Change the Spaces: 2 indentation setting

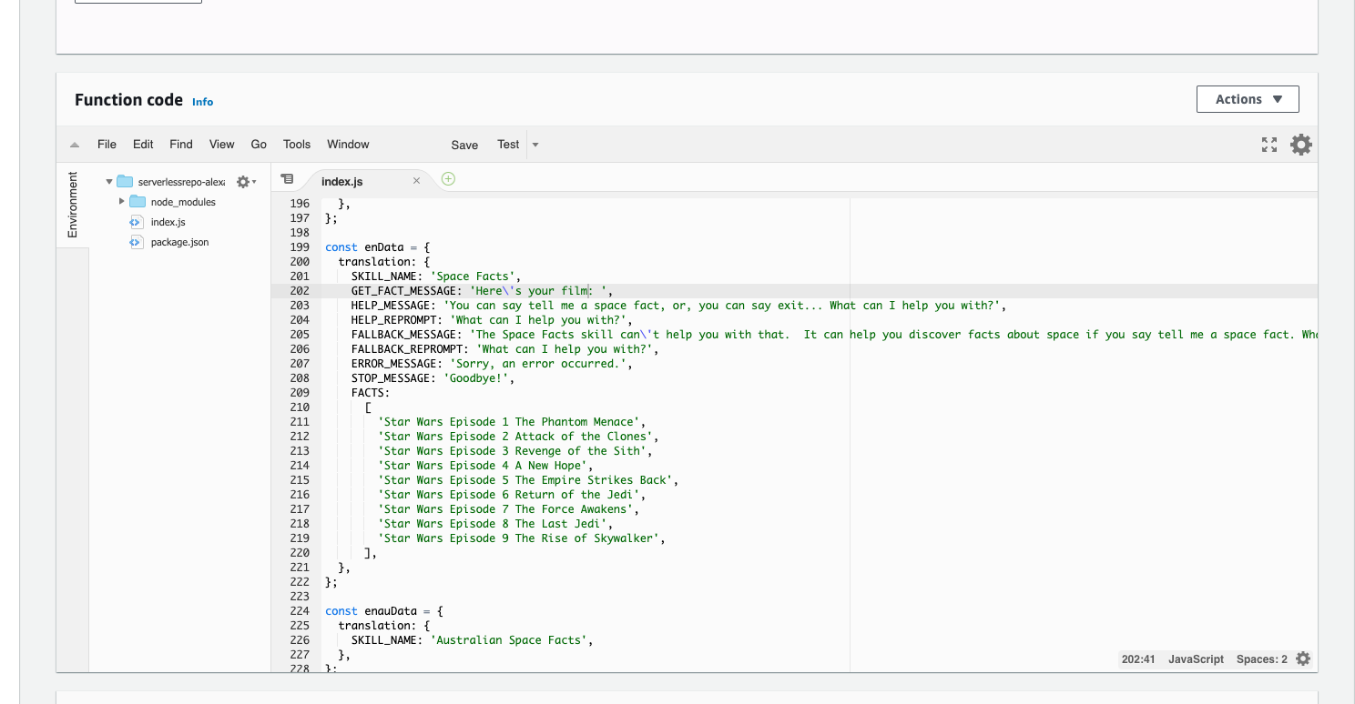click(1262, 659)
